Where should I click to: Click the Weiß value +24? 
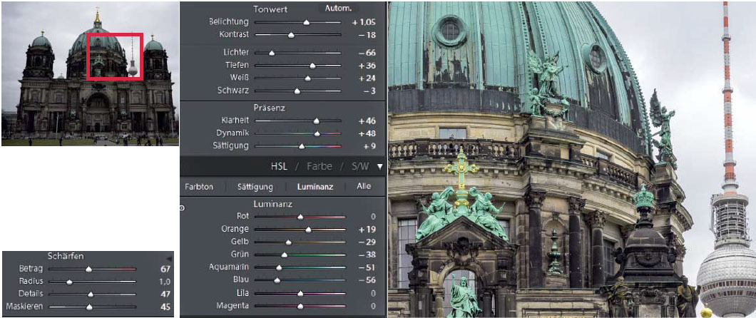[367, 78]
